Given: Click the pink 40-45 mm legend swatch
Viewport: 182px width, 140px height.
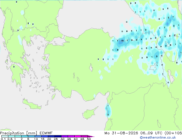Looking at the screenshot, I should pos(78,136).
